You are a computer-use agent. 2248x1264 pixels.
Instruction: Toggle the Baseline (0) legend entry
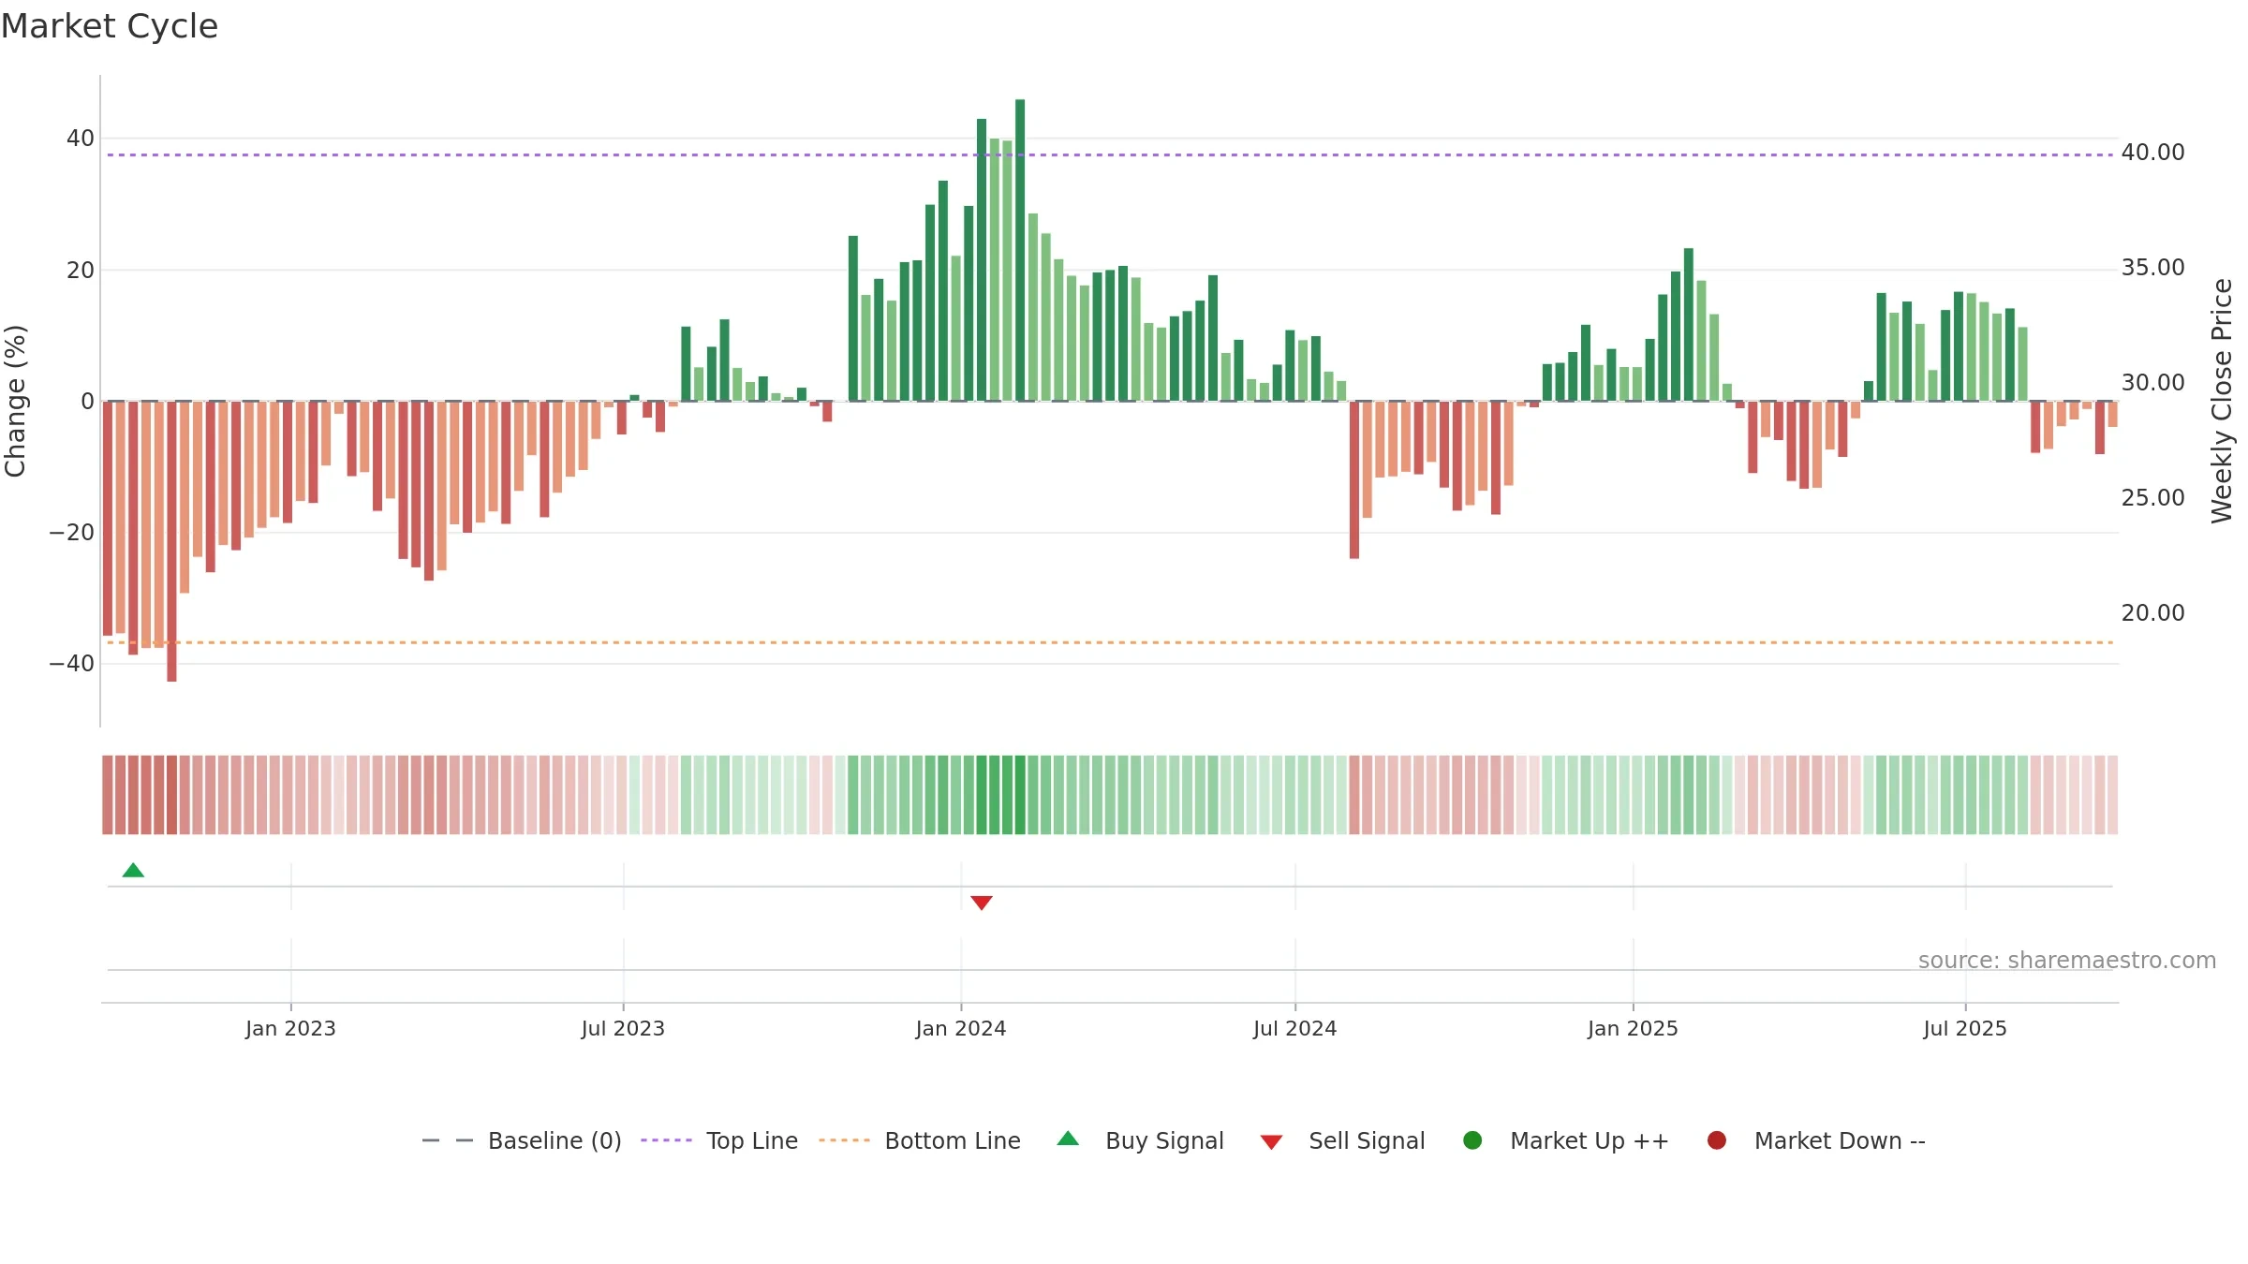click(522, 1140)
